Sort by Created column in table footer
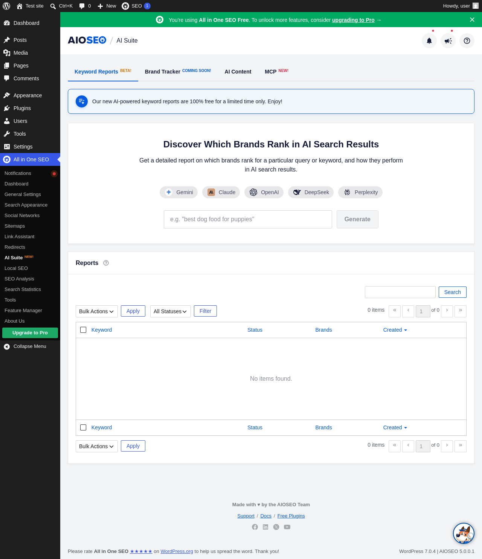The height and width of the screenshot is (559, 482). (x=395, y=427)
